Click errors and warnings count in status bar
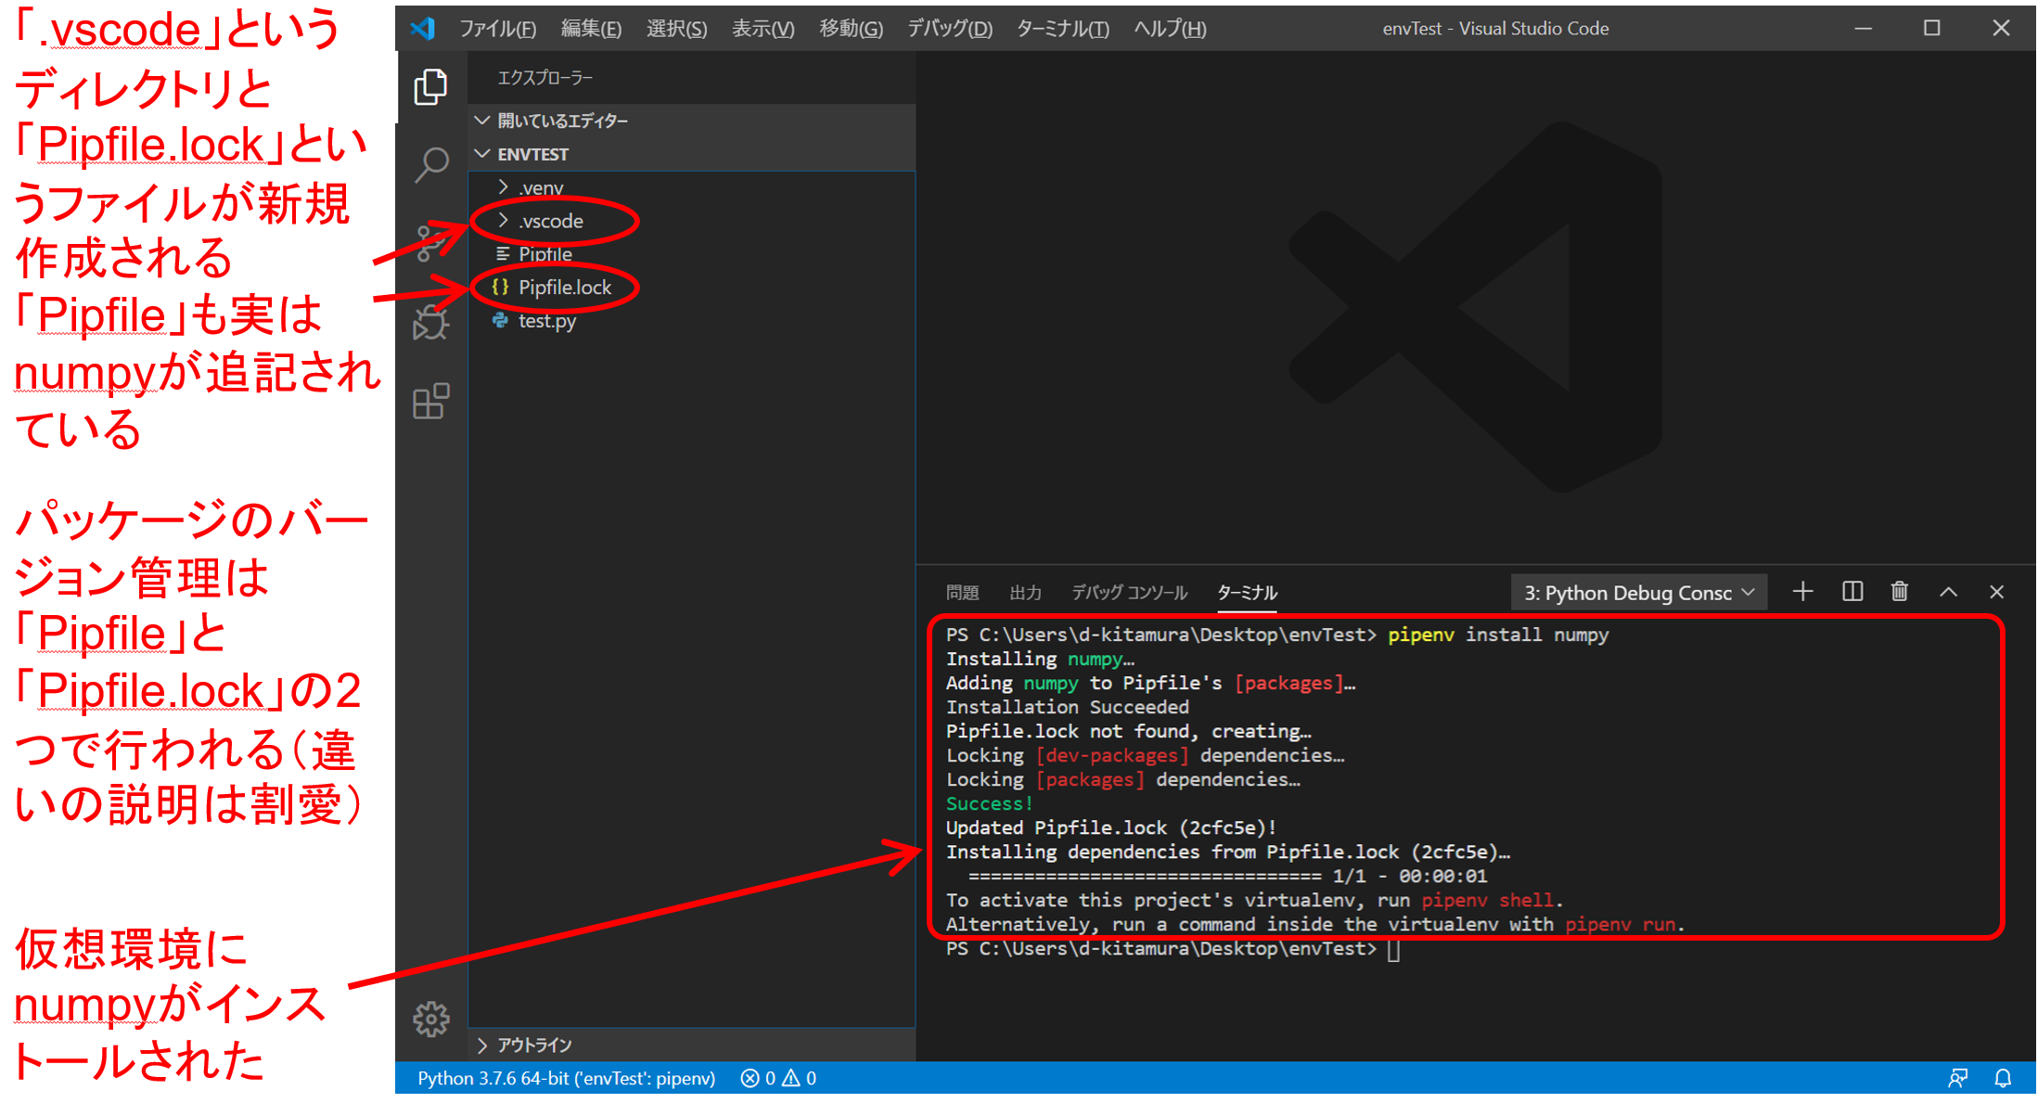 [x=778, y=1078]
